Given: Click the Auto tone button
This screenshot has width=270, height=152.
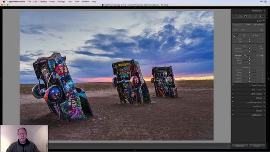Looking at the screenshot, I should (x=260, y=46).
